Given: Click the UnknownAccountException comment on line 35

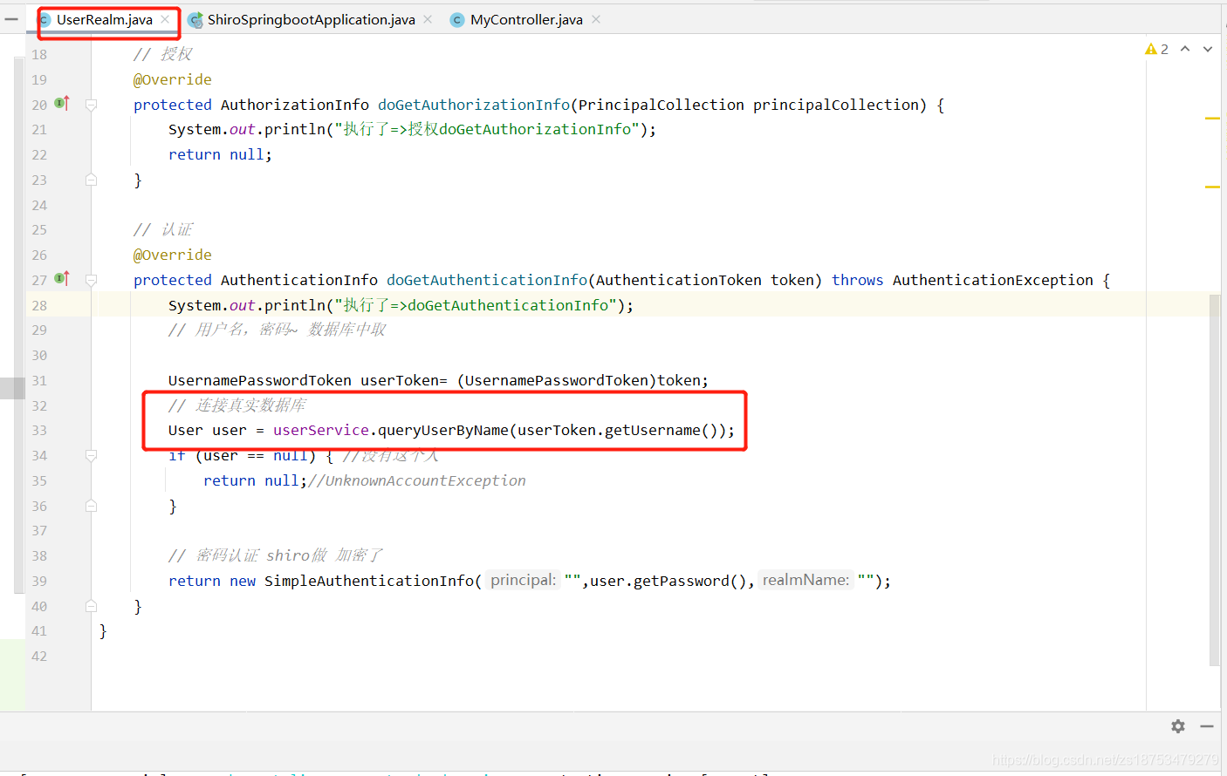Looking at the screenshot, I should [x=417, y=480].
